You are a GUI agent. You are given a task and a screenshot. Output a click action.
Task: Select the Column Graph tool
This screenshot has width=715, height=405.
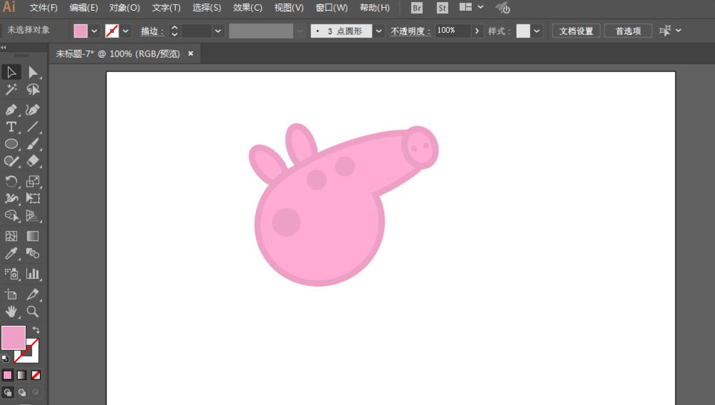[33, 274]
